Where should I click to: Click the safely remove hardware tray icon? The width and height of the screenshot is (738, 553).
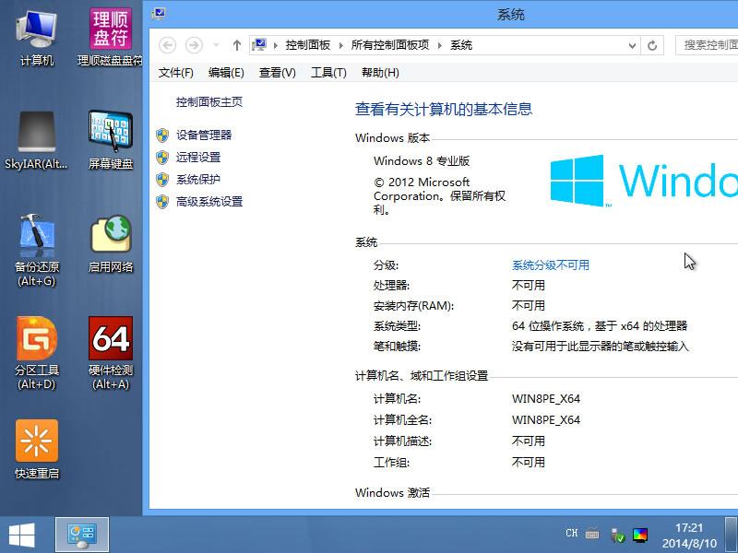(617, 535)
